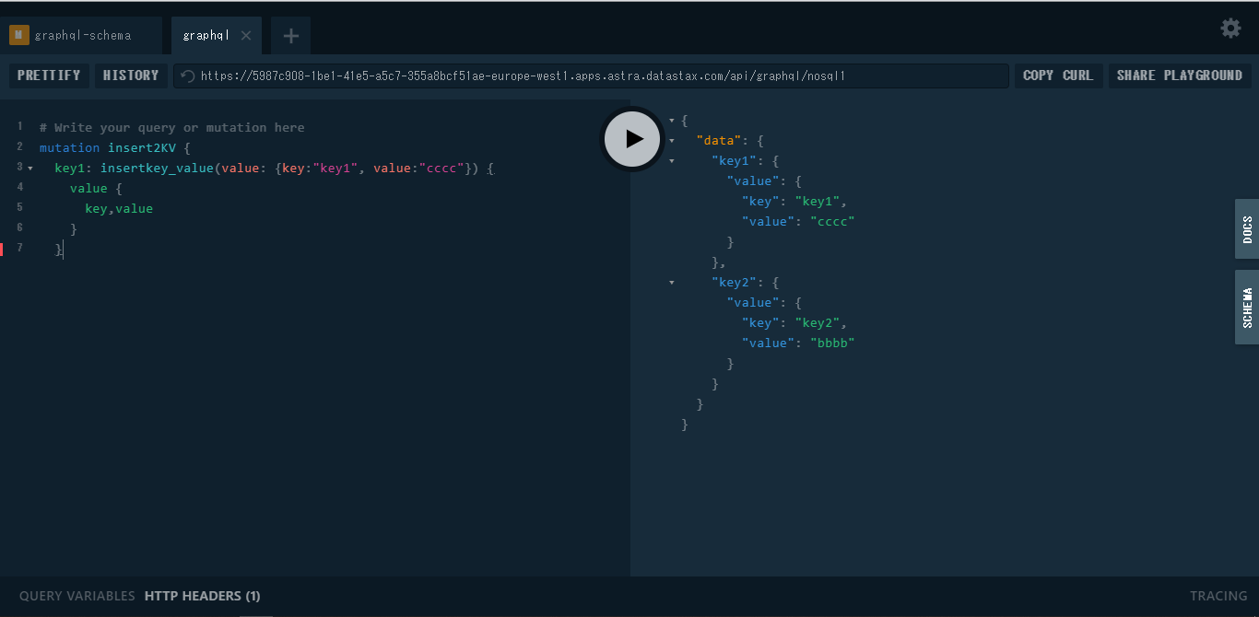Collapse the root response object arrow

coord(671,121)
